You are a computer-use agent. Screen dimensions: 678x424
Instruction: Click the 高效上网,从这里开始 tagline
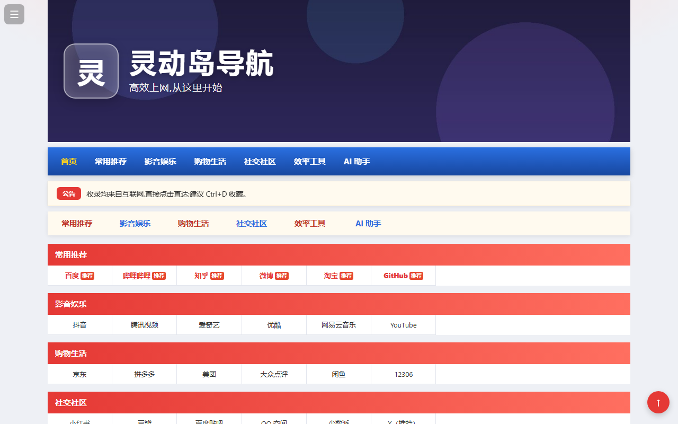(176, 88)
